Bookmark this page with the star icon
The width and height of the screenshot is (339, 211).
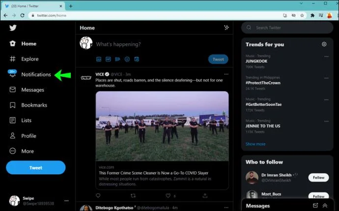click(302, 15)
